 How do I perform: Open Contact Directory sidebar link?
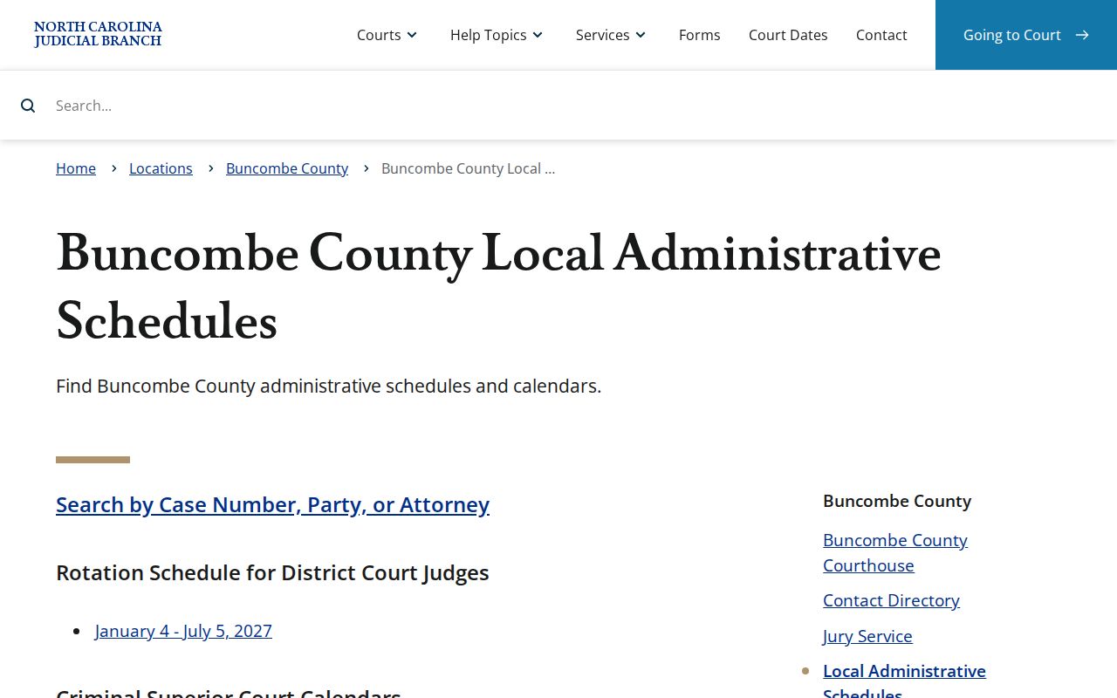pyautogui.click(x=891, y=600)
